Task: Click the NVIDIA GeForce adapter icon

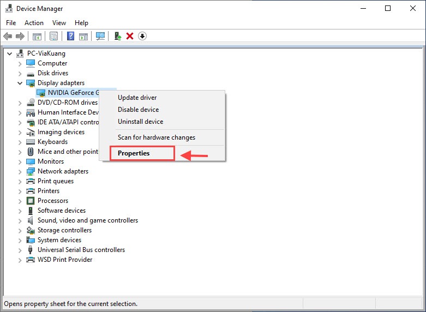Action: (41, 93)
